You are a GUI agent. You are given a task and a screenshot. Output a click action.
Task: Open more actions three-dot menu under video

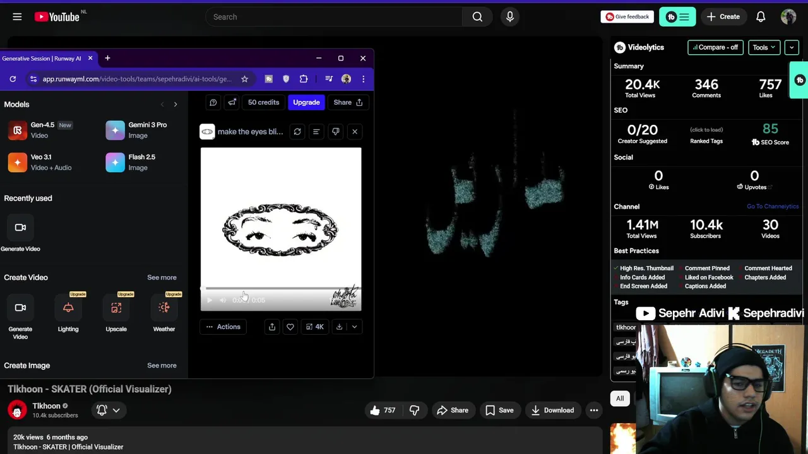coord(594,410)
